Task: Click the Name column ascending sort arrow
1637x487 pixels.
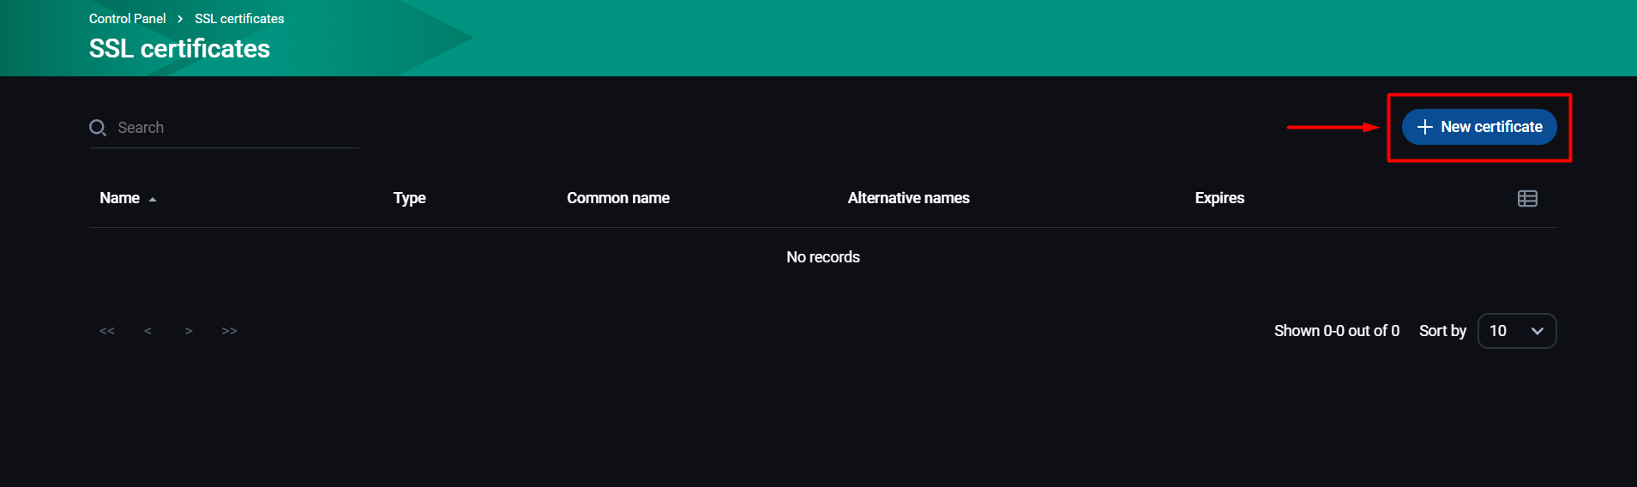Action: click(153, 199)
